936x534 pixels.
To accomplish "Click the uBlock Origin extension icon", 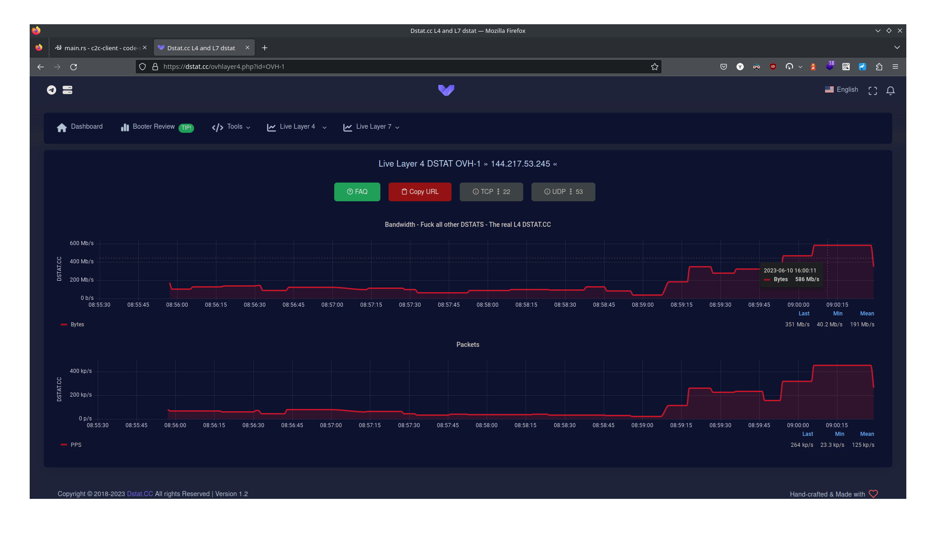I will tap(773, 67).
